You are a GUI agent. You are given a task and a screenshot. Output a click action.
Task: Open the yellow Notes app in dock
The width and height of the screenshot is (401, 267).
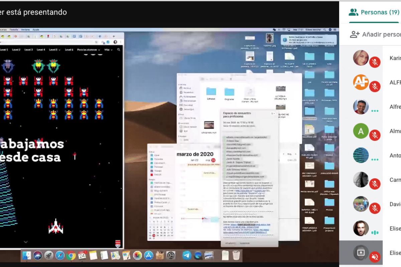93,256
